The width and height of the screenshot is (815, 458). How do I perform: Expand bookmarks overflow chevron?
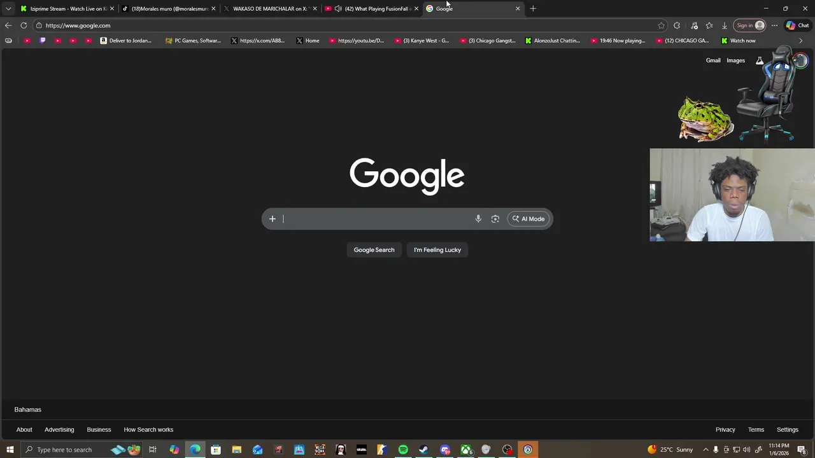coord(800,41)
